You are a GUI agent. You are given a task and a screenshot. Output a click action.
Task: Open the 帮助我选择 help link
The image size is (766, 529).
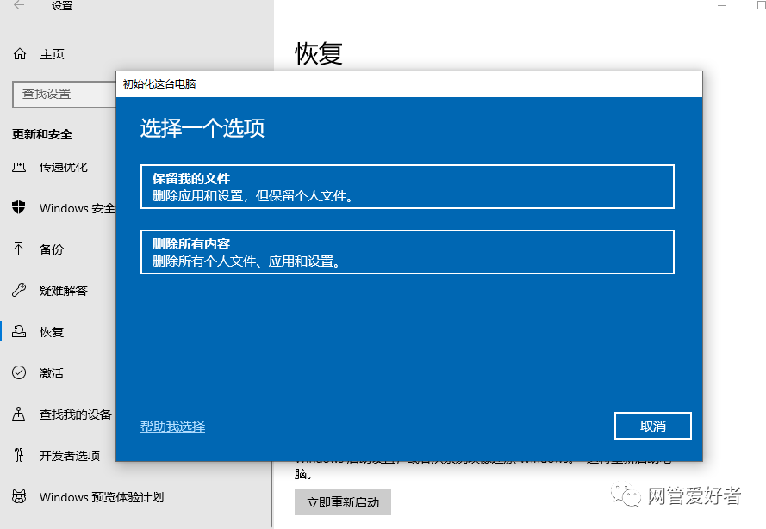[172, 426]
